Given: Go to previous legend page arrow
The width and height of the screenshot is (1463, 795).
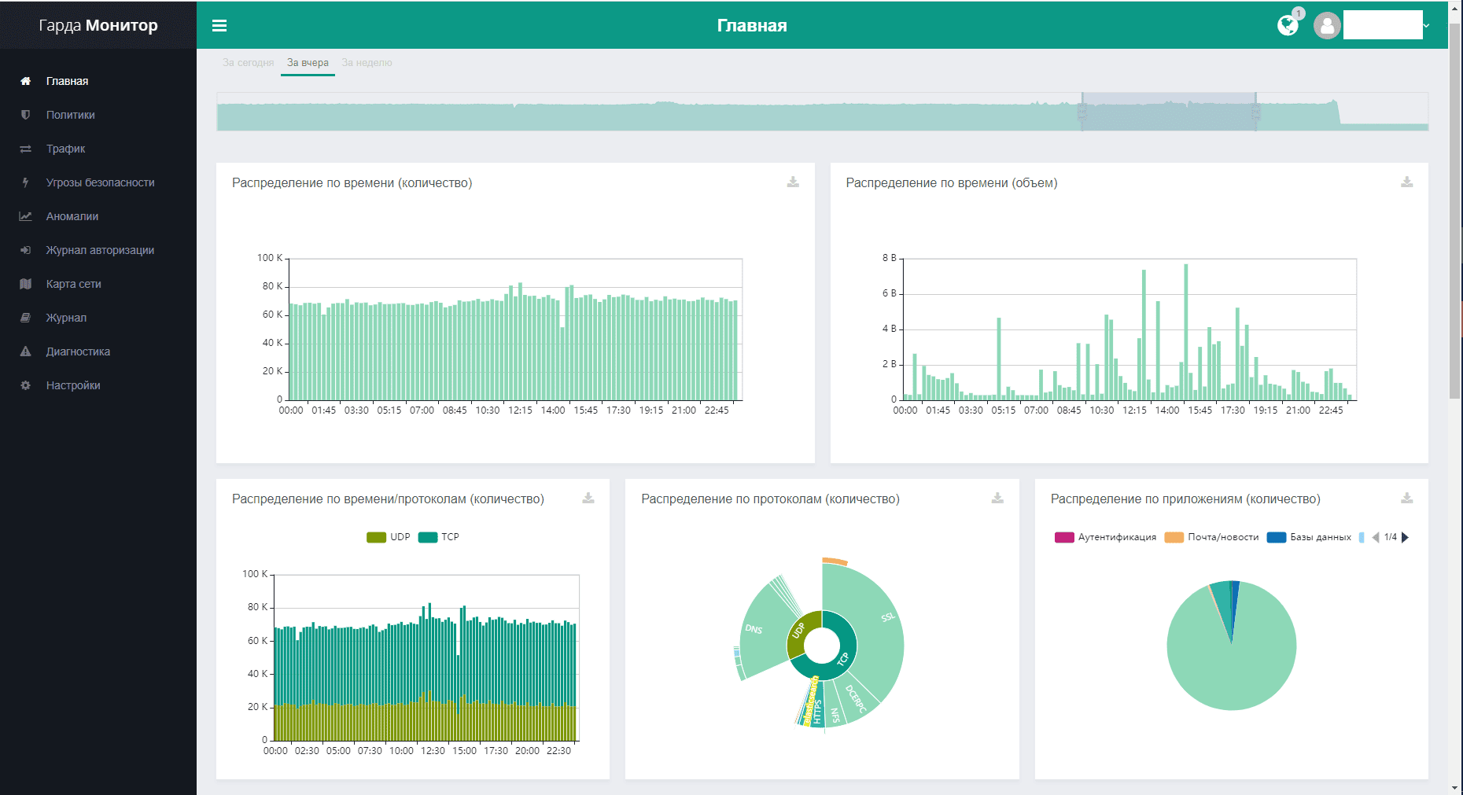Looking at the screenshot, I should [1376, 537].
